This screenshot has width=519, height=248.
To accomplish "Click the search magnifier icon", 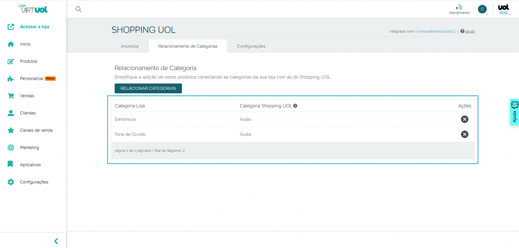I will 79,9.
